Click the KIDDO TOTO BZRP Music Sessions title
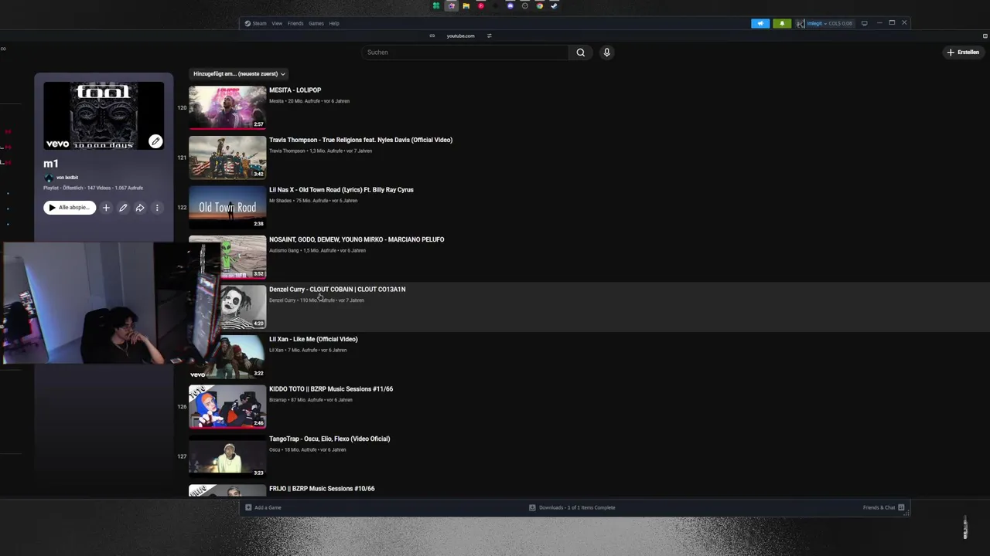Viewport: 990px width, 556px height. pos(331,389)
